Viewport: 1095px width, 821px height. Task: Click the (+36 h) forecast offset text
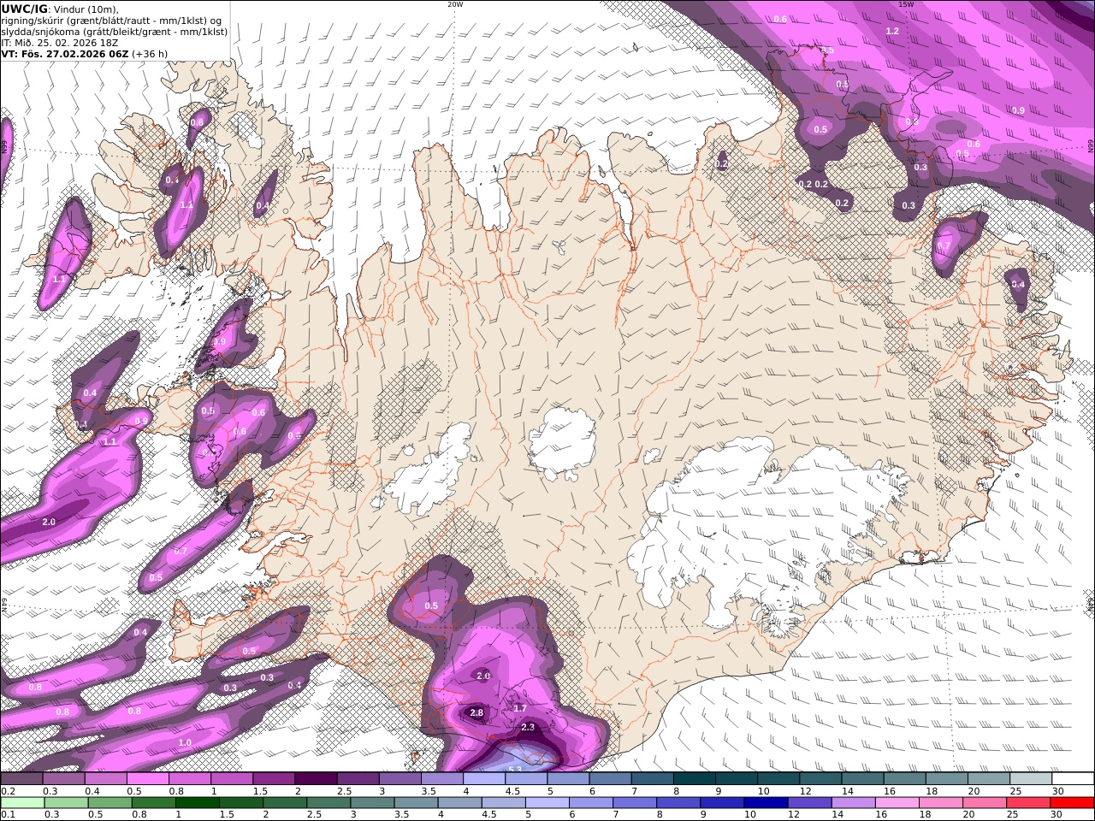pos(150,53)
